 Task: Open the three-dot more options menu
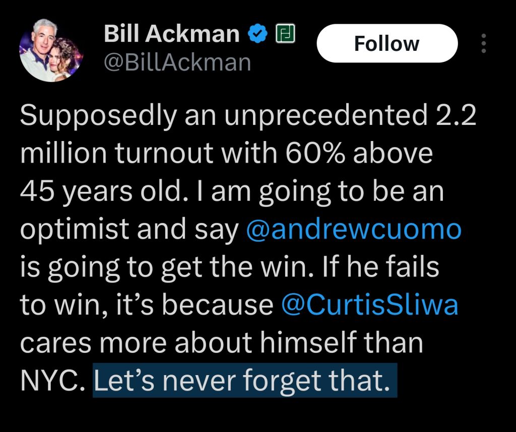(484, 44)
